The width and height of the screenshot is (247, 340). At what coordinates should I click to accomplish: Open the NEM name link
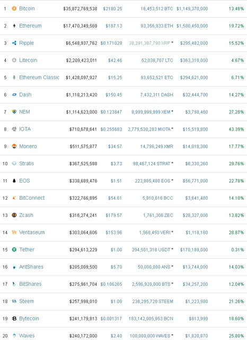click(24, 112)
